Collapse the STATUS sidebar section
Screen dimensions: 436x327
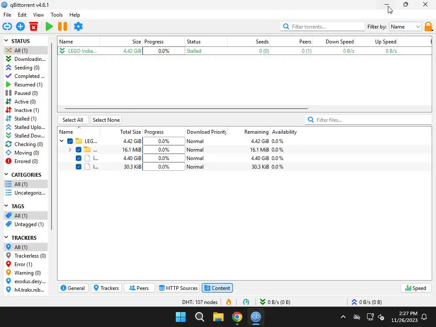tap(6, 40)
